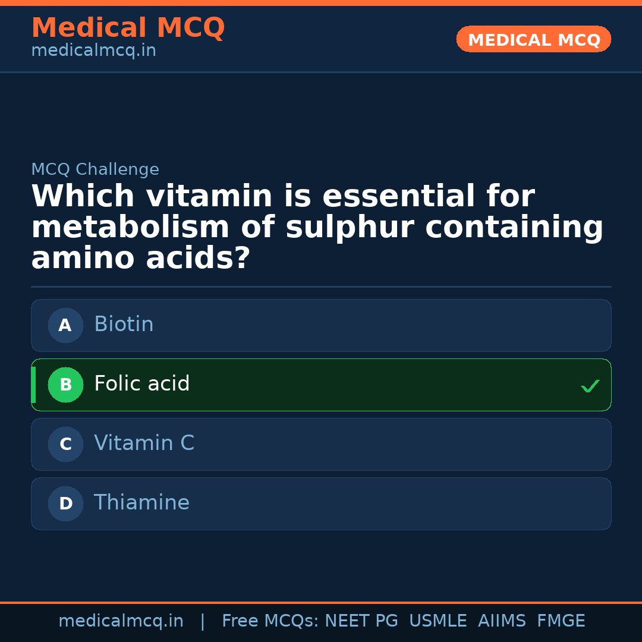The width and height of the screenshot is (642, 642).
Task: Click the Free MCQs footer label
Action: (x=270, y=621)
